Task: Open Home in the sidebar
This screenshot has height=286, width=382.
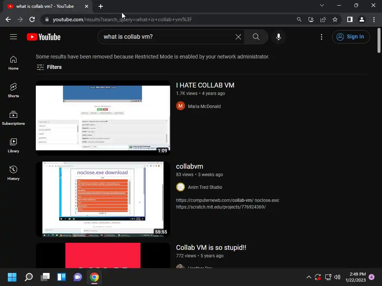Action: pos(13,63)
